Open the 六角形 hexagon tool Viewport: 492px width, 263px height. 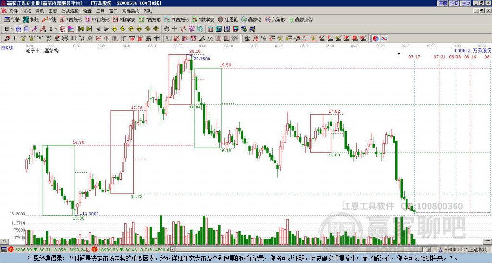tap(275, 19)
